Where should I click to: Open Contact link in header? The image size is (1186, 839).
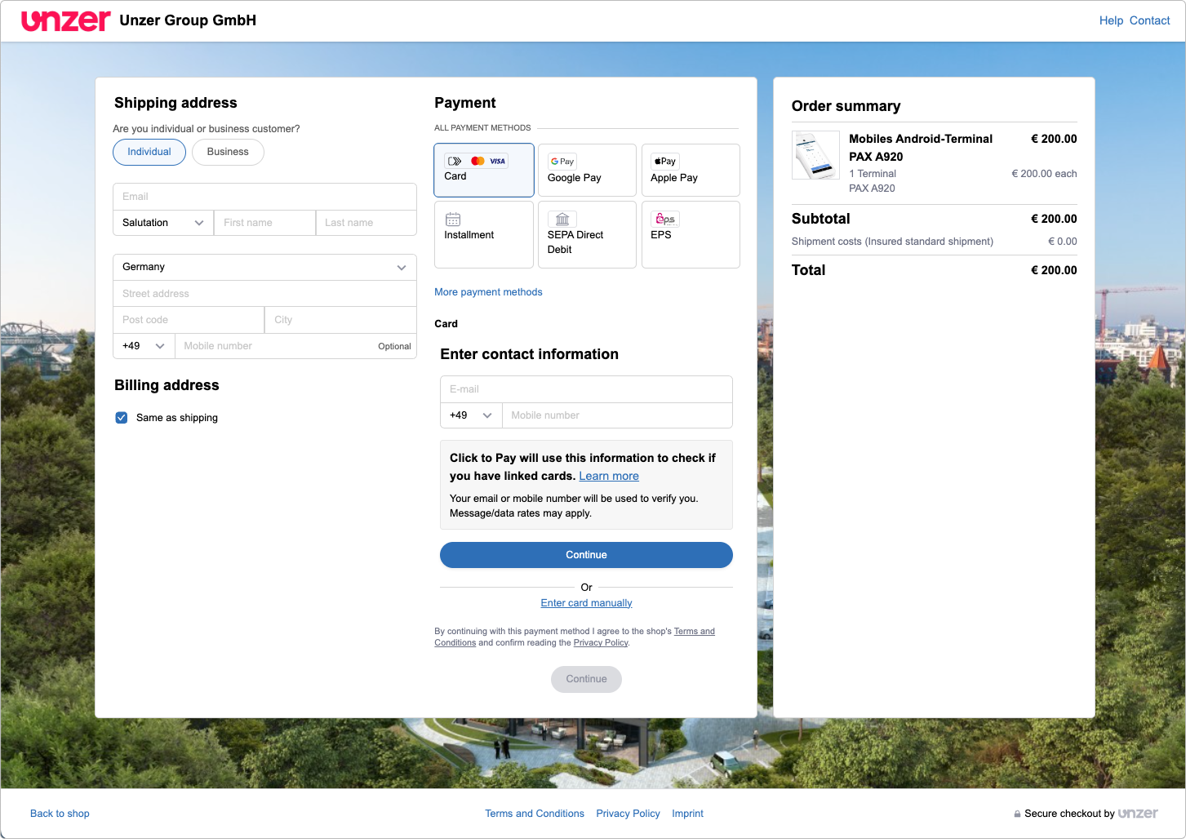pos(1149,20)
